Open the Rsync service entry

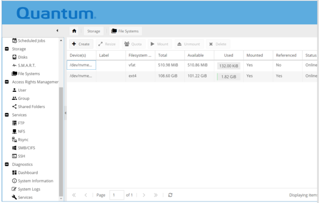tap(20, 140)
